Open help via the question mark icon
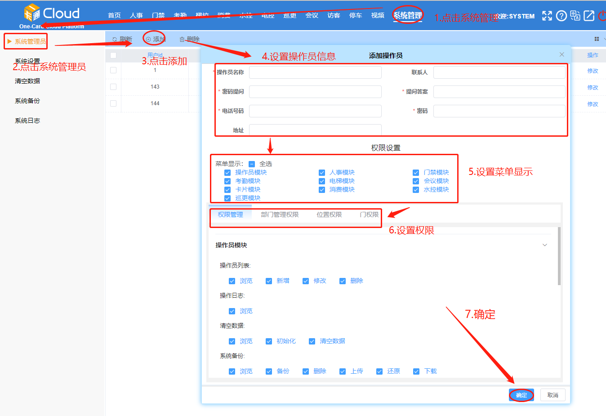606x416 pixels. pyautogui.click(x=561, y=16)
